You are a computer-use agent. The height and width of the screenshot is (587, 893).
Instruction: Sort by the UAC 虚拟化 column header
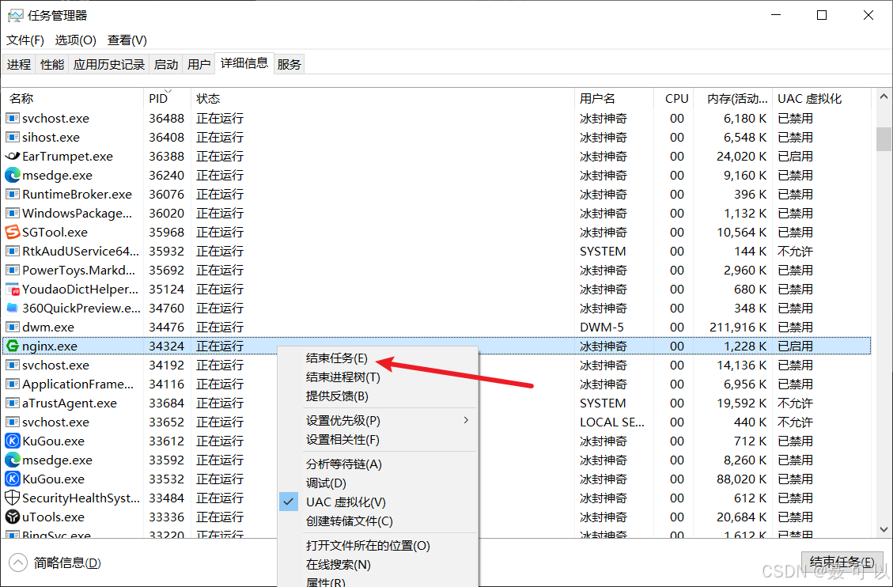pos(821,98)
